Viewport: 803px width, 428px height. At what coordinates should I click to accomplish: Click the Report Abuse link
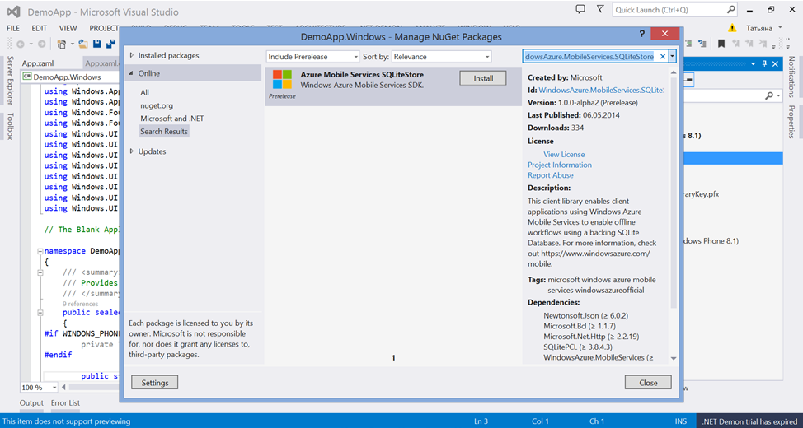pyautogui.click(x=551, y=175)
